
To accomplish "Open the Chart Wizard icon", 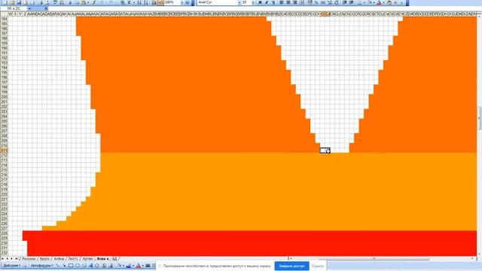I will pyautogui.click(x=154, y=2).
